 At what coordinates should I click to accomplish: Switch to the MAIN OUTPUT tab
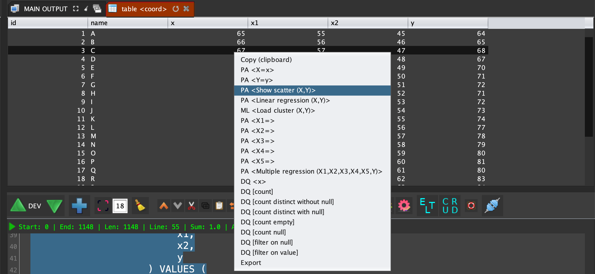coord(45,9)
